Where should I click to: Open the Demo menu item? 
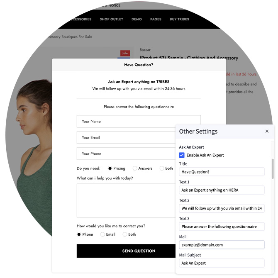pos(137,19)
